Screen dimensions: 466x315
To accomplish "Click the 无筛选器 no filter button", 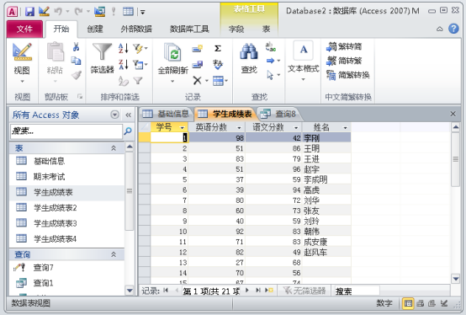I will (304, 291).
